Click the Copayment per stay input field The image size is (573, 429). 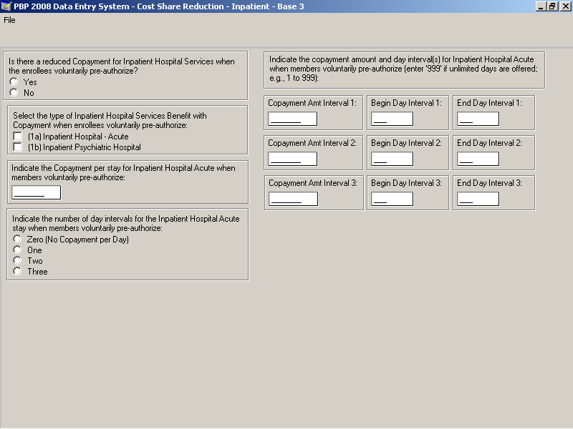(x=37, y=192)
